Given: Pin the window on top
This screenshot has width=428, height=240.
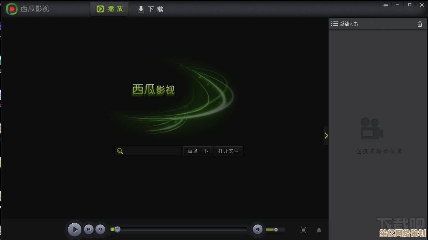Looking at the screenshot, I should click(x=385, y=5).
